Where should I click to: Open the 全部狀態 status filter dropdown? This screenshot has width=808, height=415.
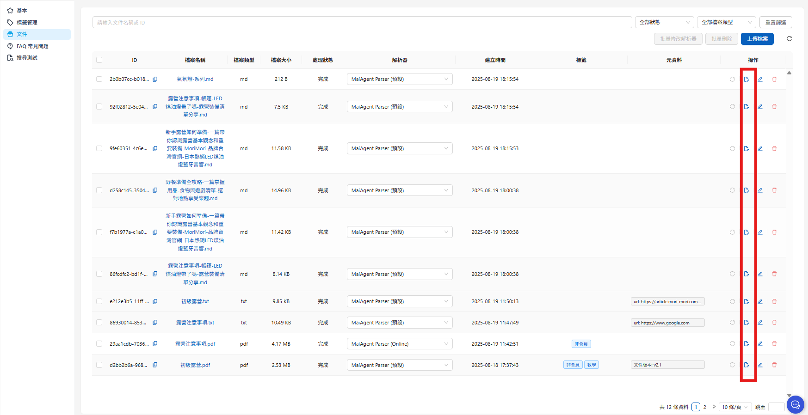[x=664, y=22]
